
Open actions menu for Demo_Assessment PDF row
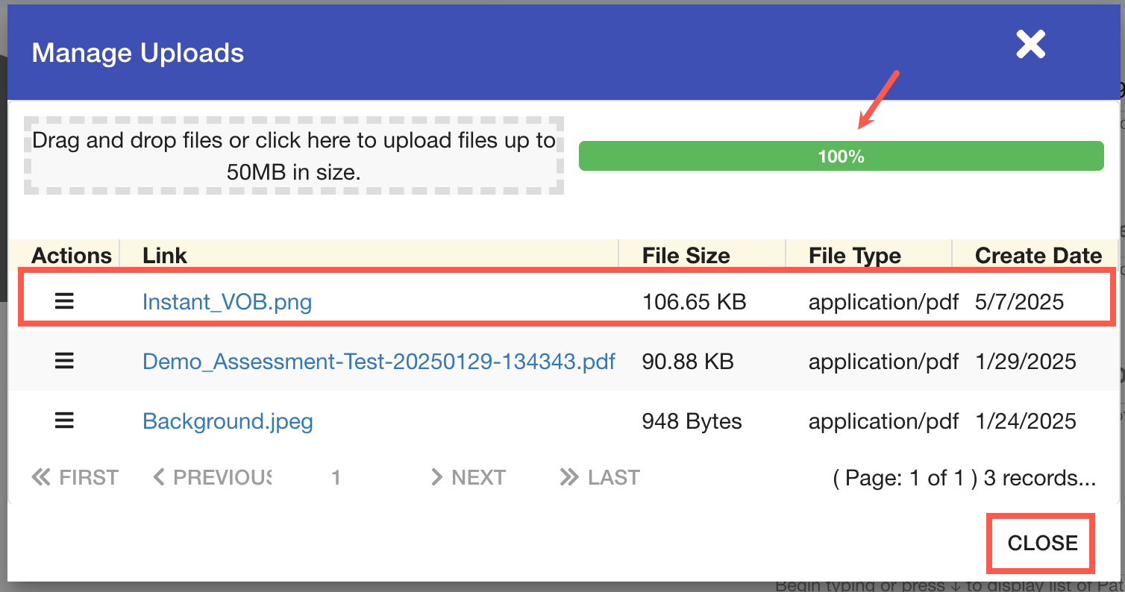coord(64,362)
